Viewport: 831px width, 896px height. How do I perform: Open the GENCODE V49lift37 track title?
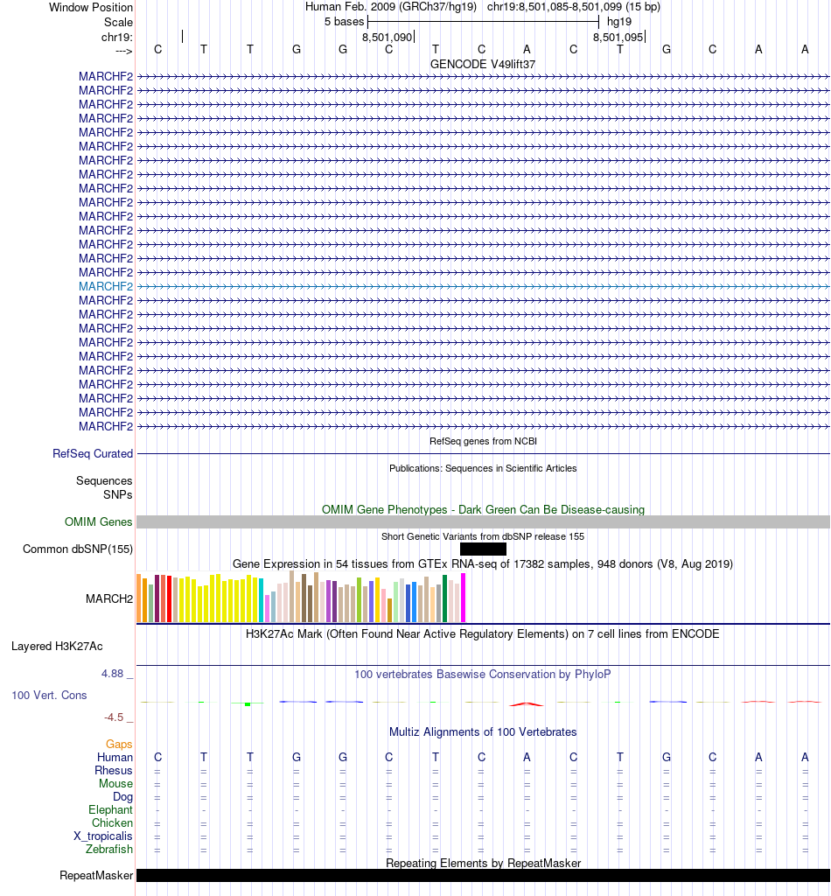483,64
